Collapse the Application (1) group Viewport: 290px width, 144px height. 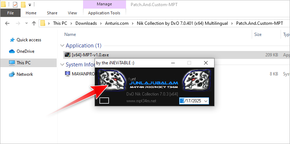tap(62, 46)
